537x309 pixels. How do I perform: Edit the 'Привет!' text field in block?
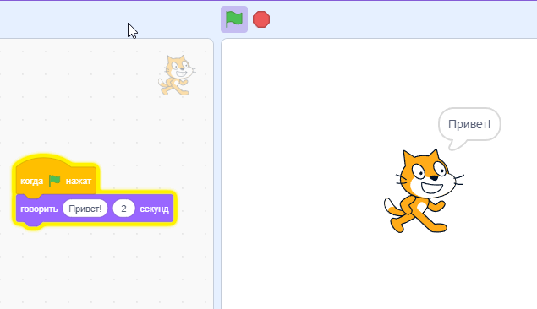[85, 209]
